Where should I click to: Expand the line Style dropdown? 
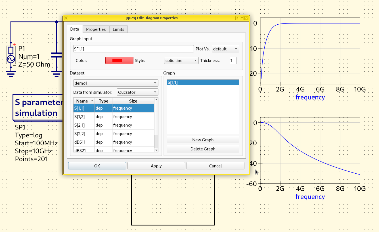[181, 61]
